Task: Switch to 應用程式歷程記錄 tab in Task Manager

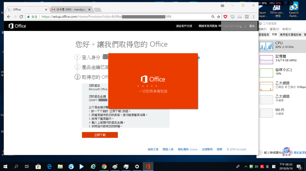Action: tap(290, 34)
